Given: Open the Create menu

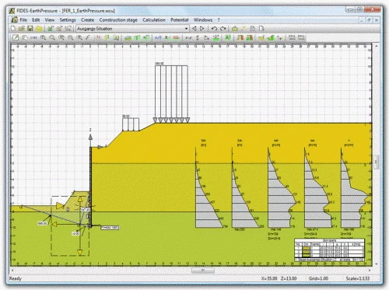Looking at the screenshot, I should tap(87, 19).
